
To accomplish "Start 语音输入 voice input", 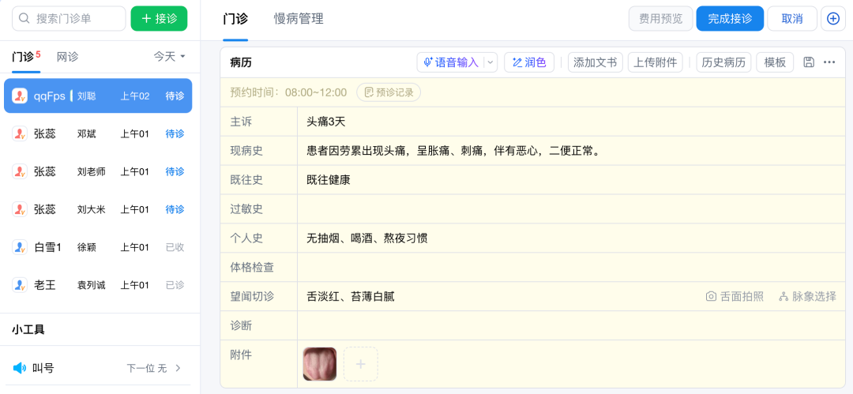I will (451, 62).
